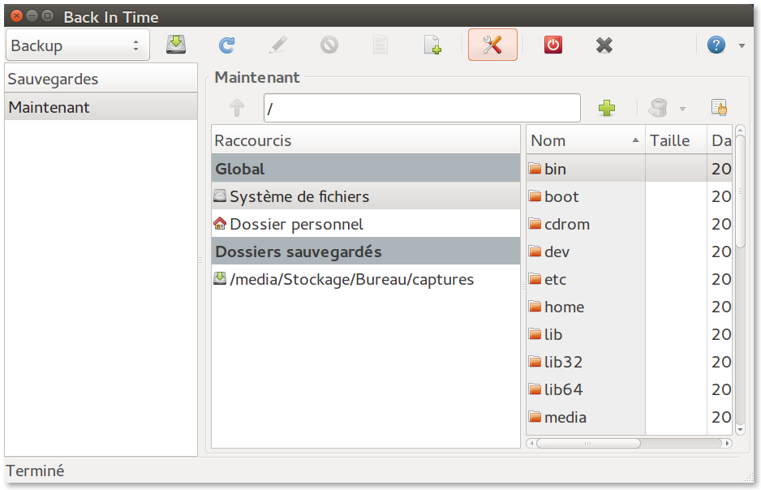Refresh the snapshots list
The height and width of the screenshot is (490, 761).
click(x=226, y=45)
